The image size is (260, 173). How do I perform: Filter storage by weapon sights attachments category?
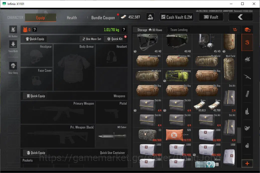[x=247, y=128]
